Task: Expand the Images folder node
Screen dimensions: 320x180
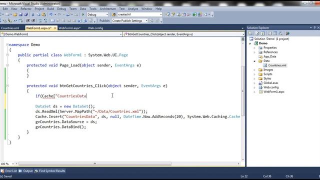Action: (x=254, y=70)
